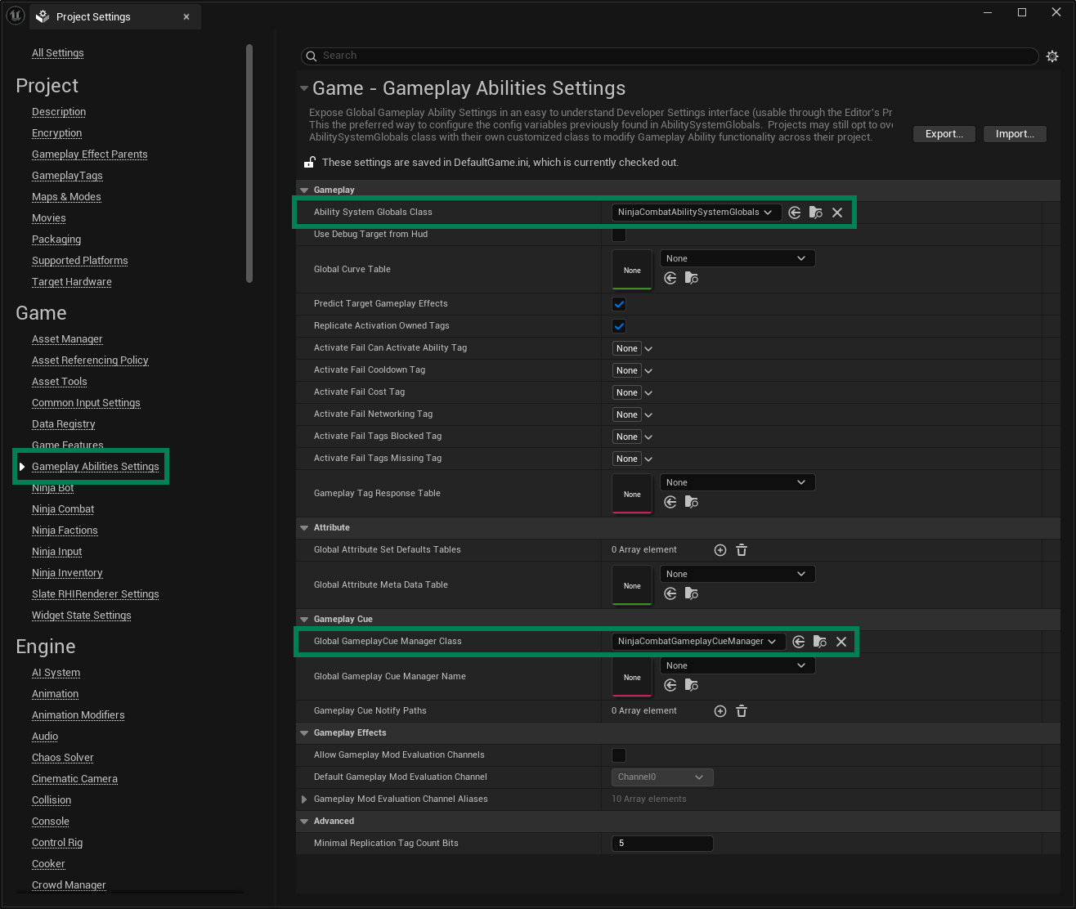Open Ninja Combat settings in sidebar
1076x909 pixels.
(x=63, y=509)
